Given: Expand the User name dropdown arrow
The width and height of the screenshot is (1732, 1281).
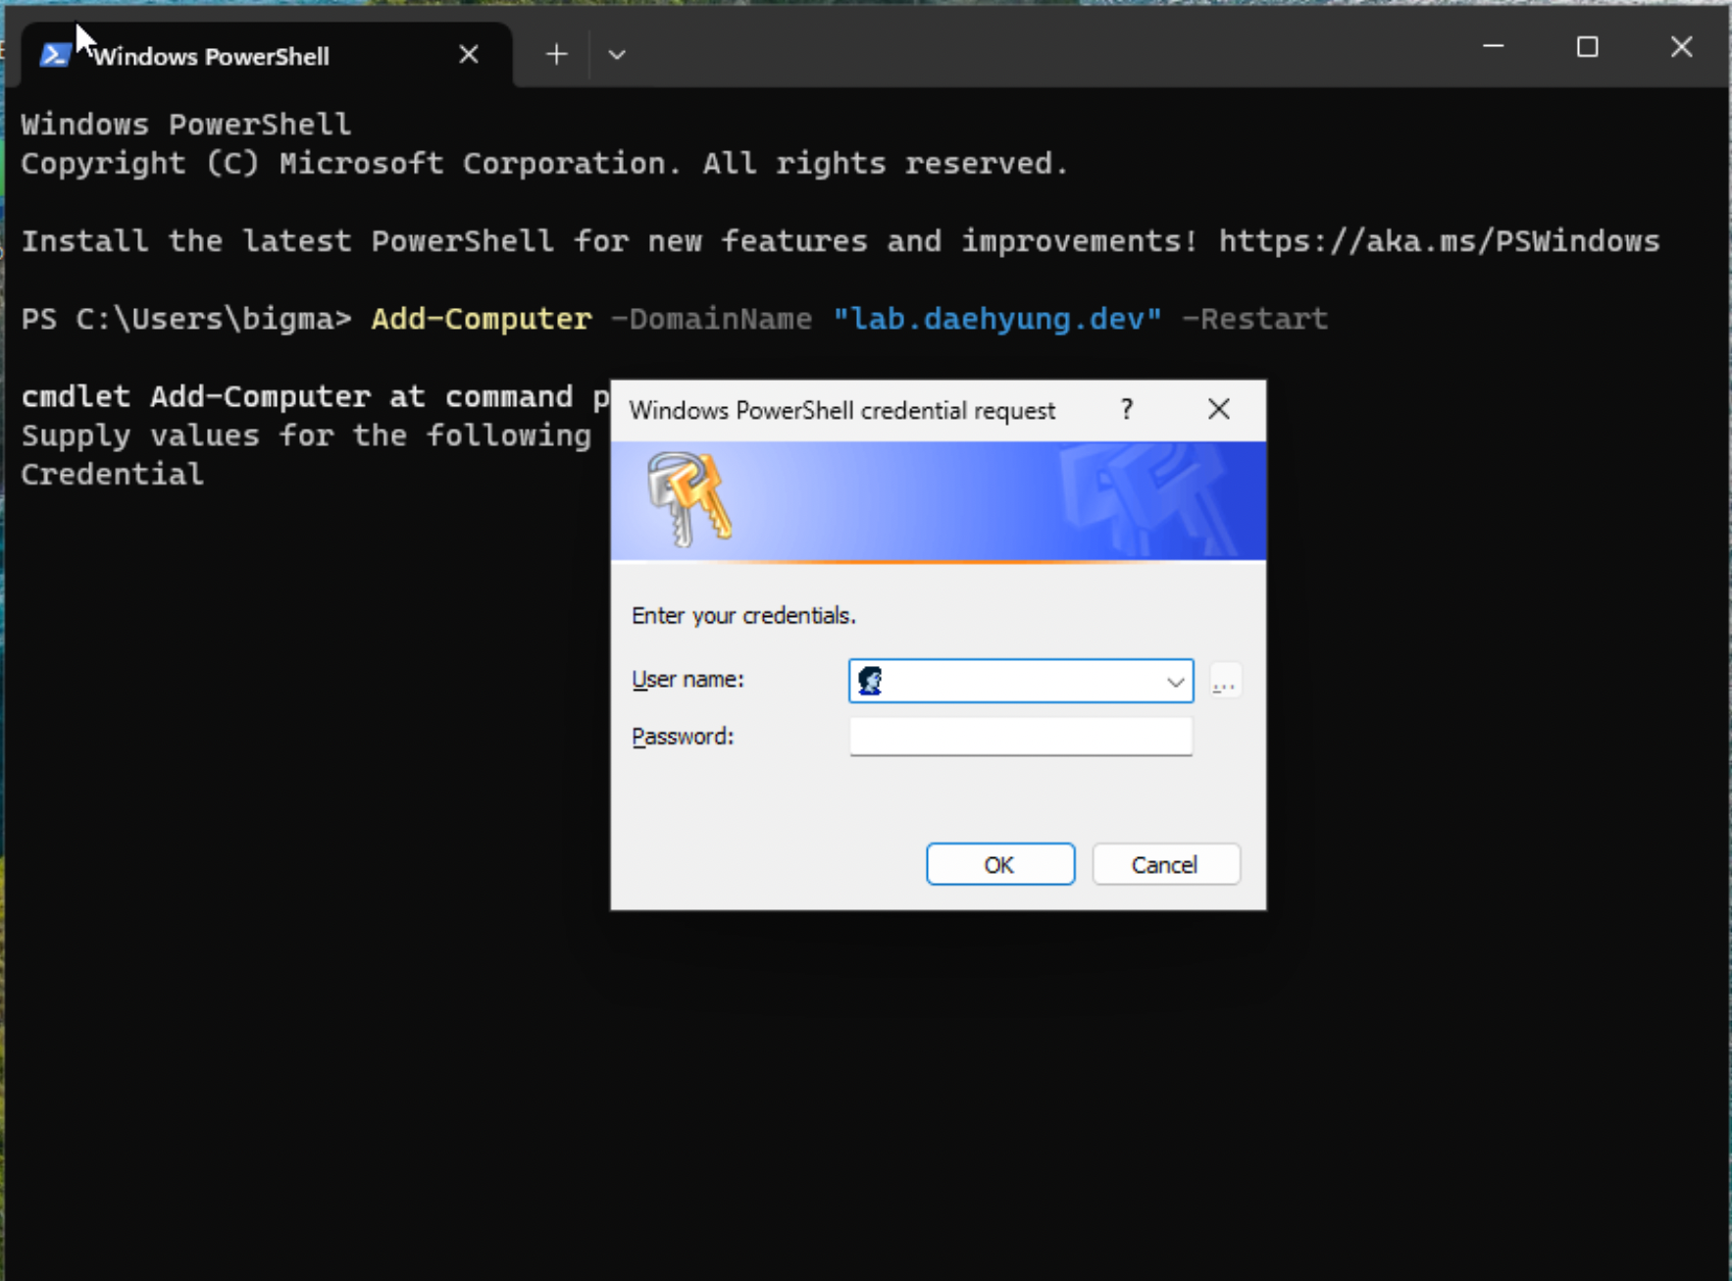Looking at the screenshot, I should (x=1175, y=682).
